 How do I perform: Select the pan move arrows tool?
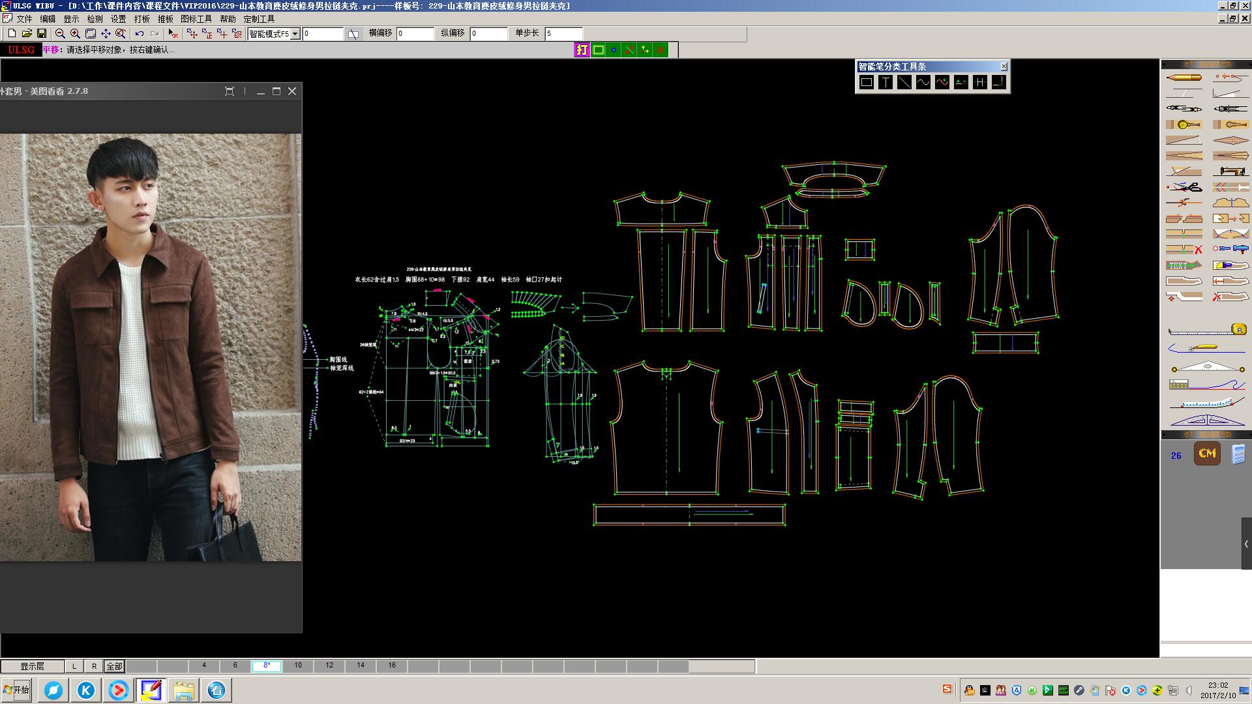[x=106, y=33]
